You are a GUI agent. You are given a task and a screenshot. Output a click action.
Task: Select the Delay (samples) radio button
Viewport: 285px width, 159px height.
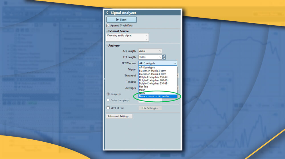[108, 100]
